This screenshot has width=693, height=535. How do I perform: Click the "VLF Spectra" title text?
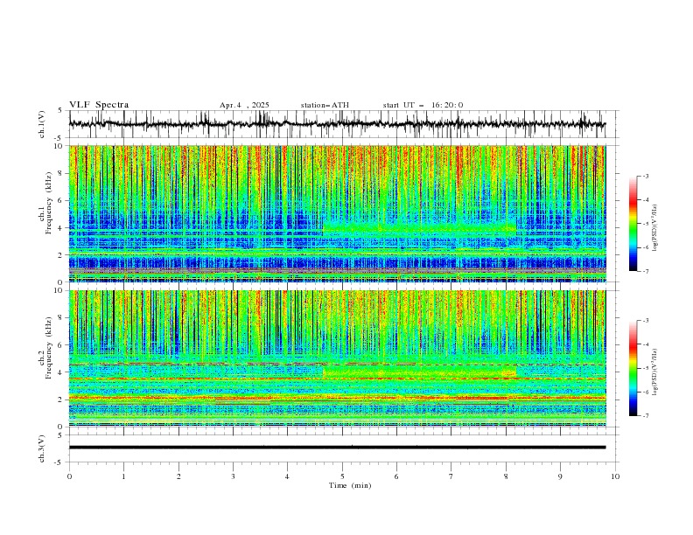pos(99,105)
